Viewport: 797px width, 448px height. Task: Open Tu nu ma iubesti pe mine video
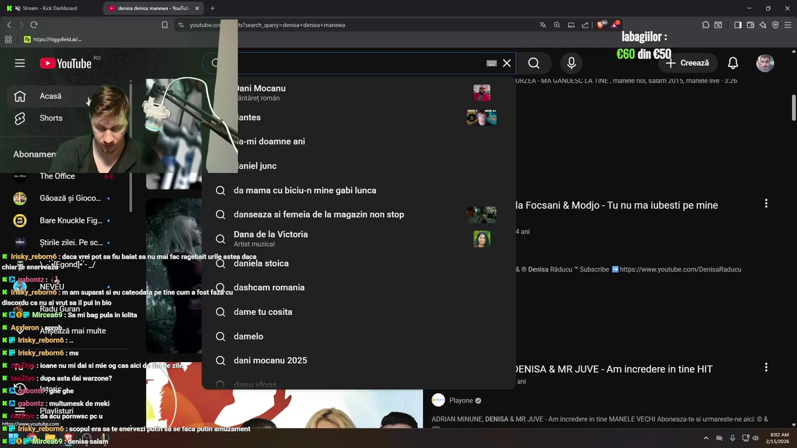coord(616,205)
